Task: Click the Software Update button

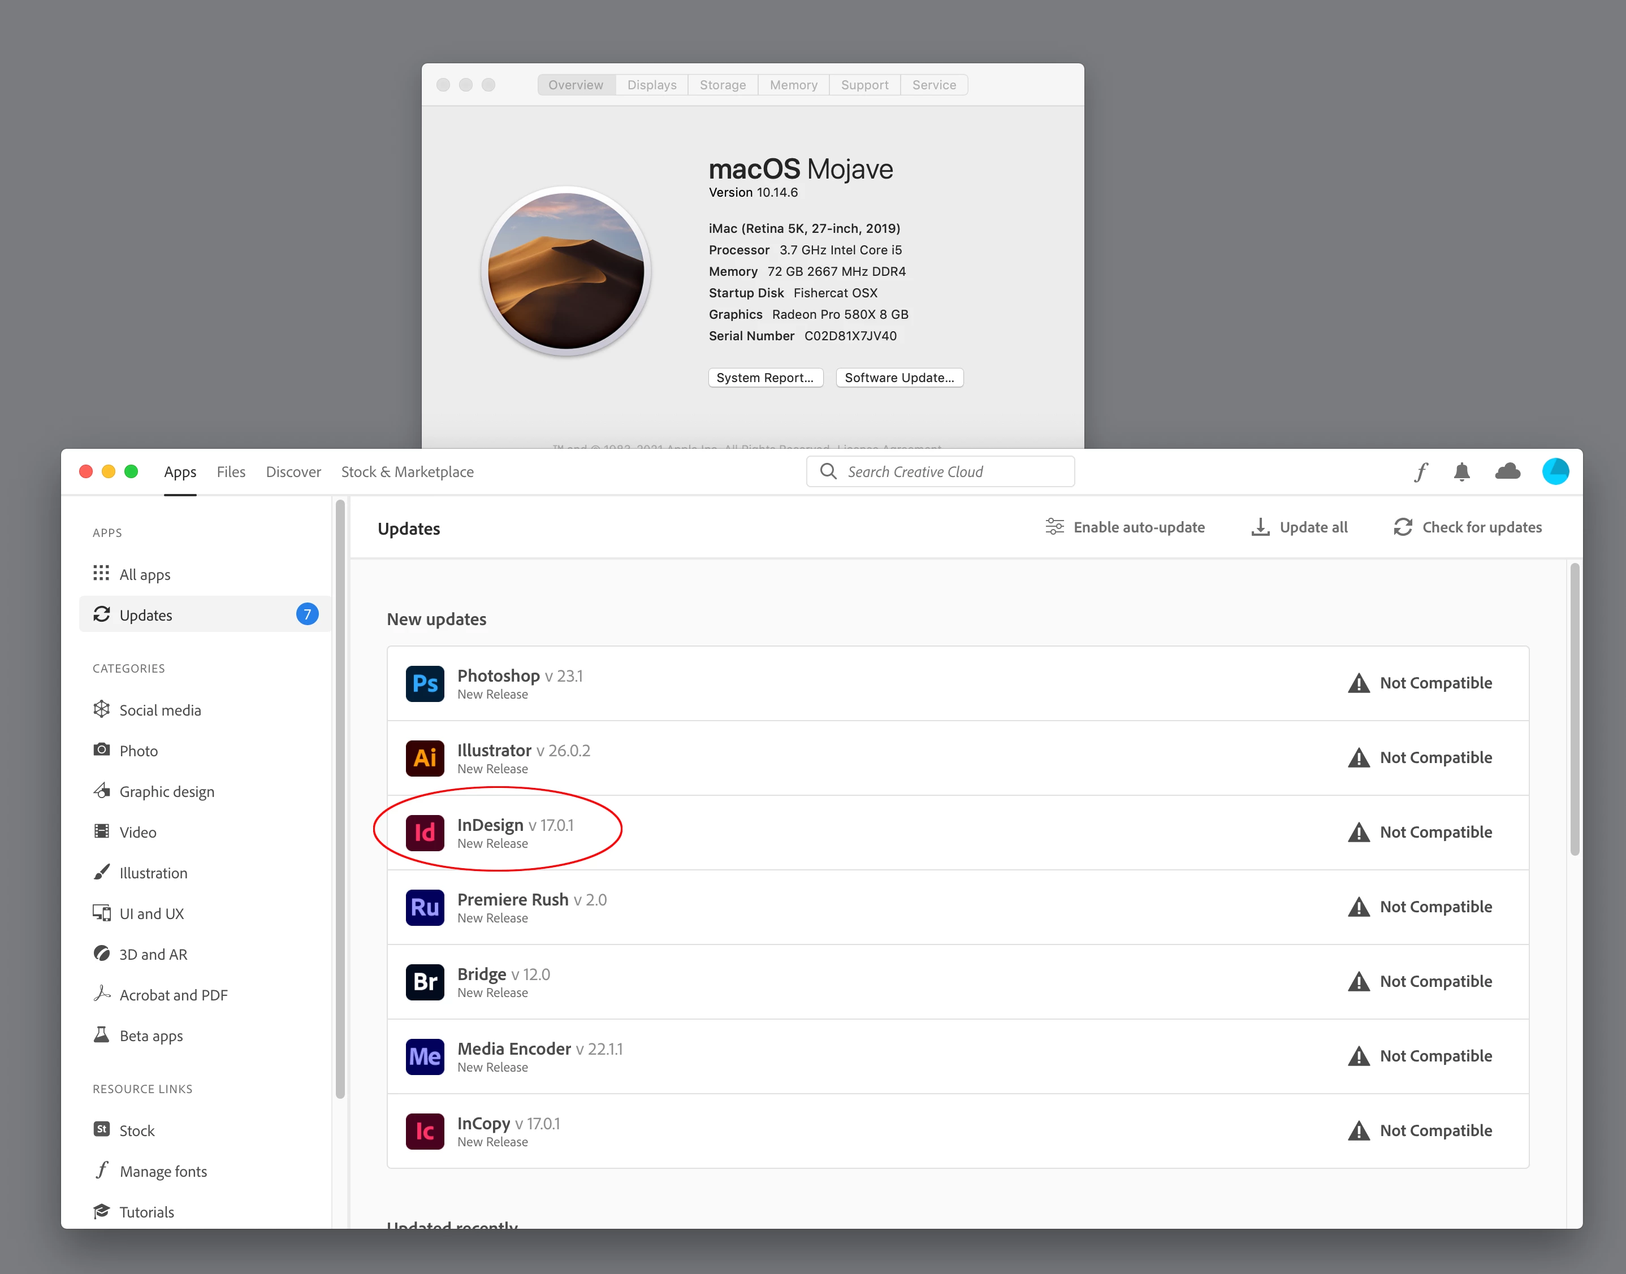Action: (x=899, y=378)
